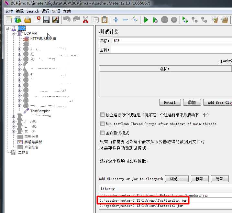Click the 删除 classpath button
Viewport: 232px width, 213px height.
200,179
